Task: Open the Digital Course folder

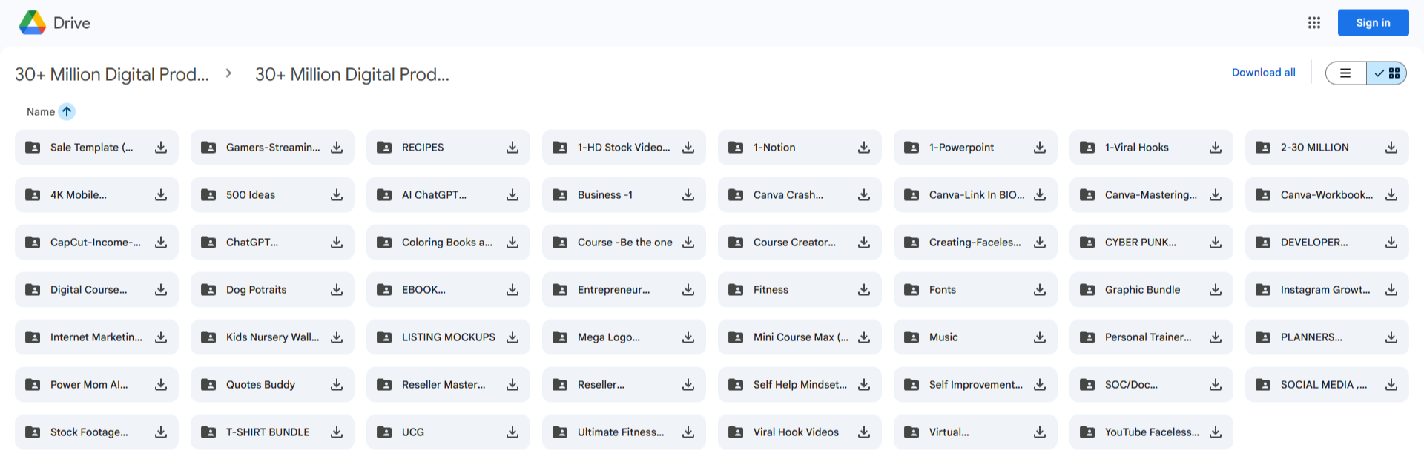Action: [96, 290]
